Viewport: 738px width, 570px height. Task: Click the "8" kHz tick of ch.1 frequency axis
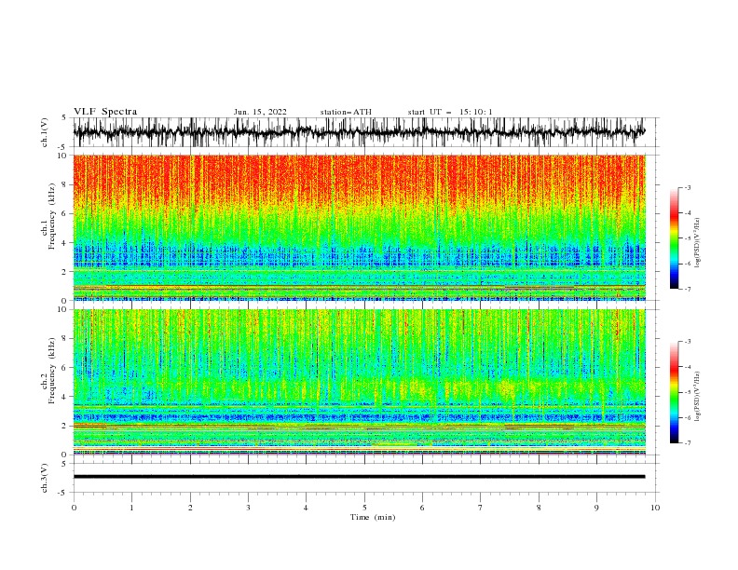click(64, 184)
